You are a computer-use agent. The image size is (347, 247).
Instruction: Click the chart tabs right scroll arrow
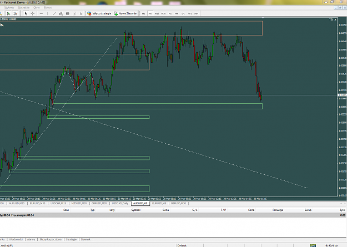point(344,203)
